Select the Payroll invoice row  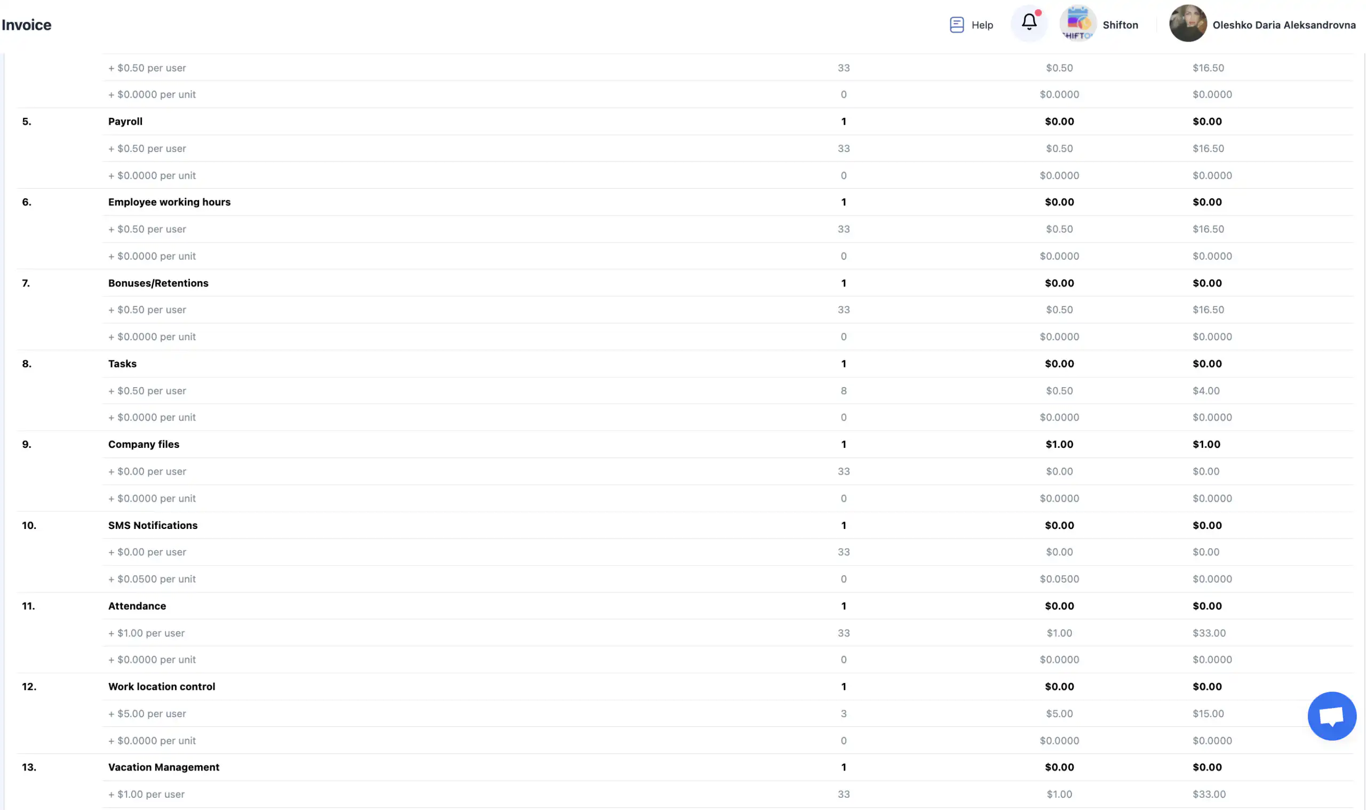[125, 121]
